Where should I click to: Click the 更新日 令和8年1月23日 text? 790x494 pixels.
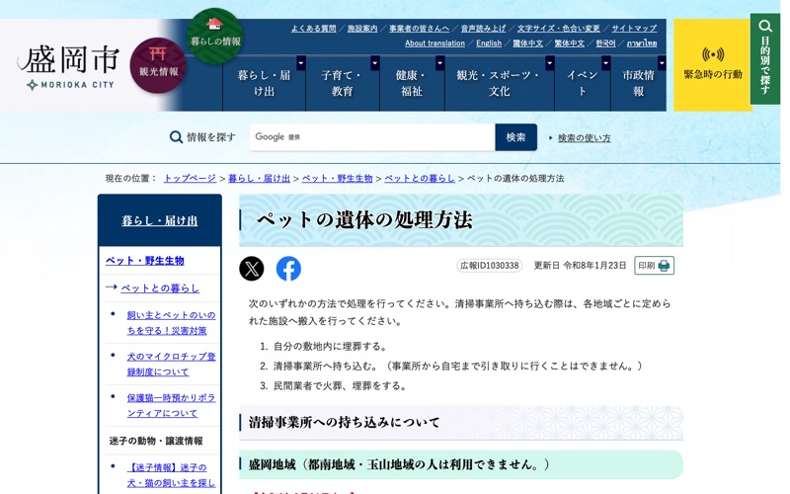580,265
